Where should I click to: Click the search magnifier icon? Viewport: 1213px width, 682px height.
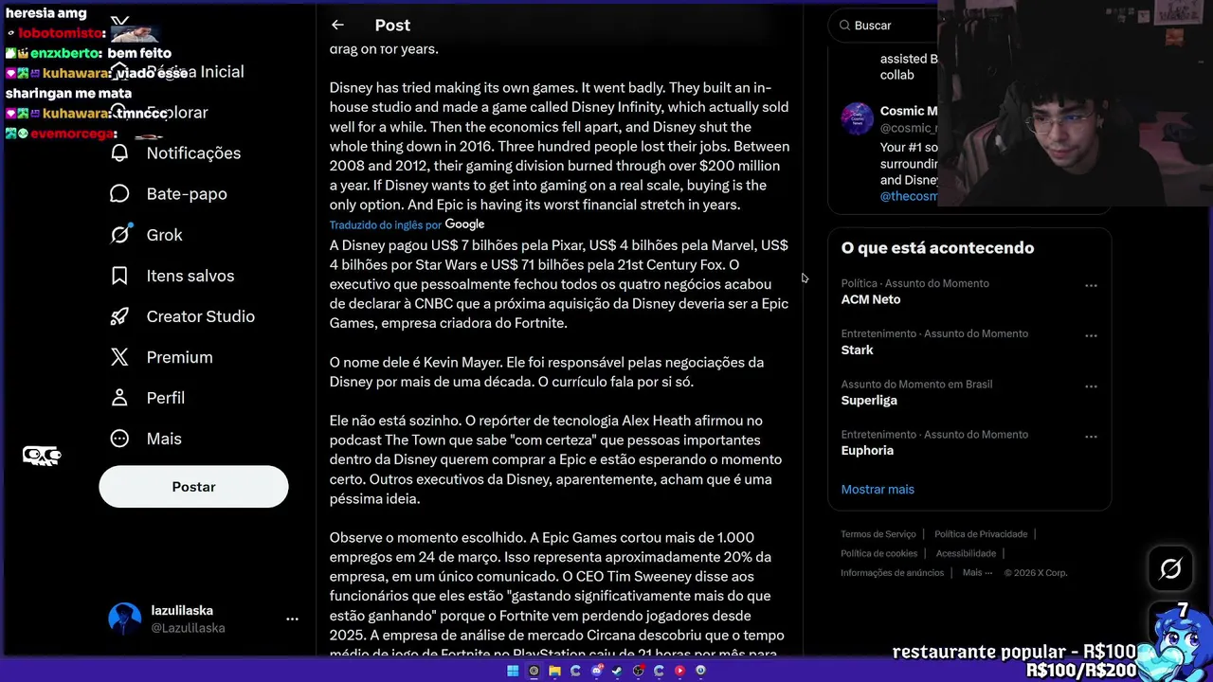[843, 26]
